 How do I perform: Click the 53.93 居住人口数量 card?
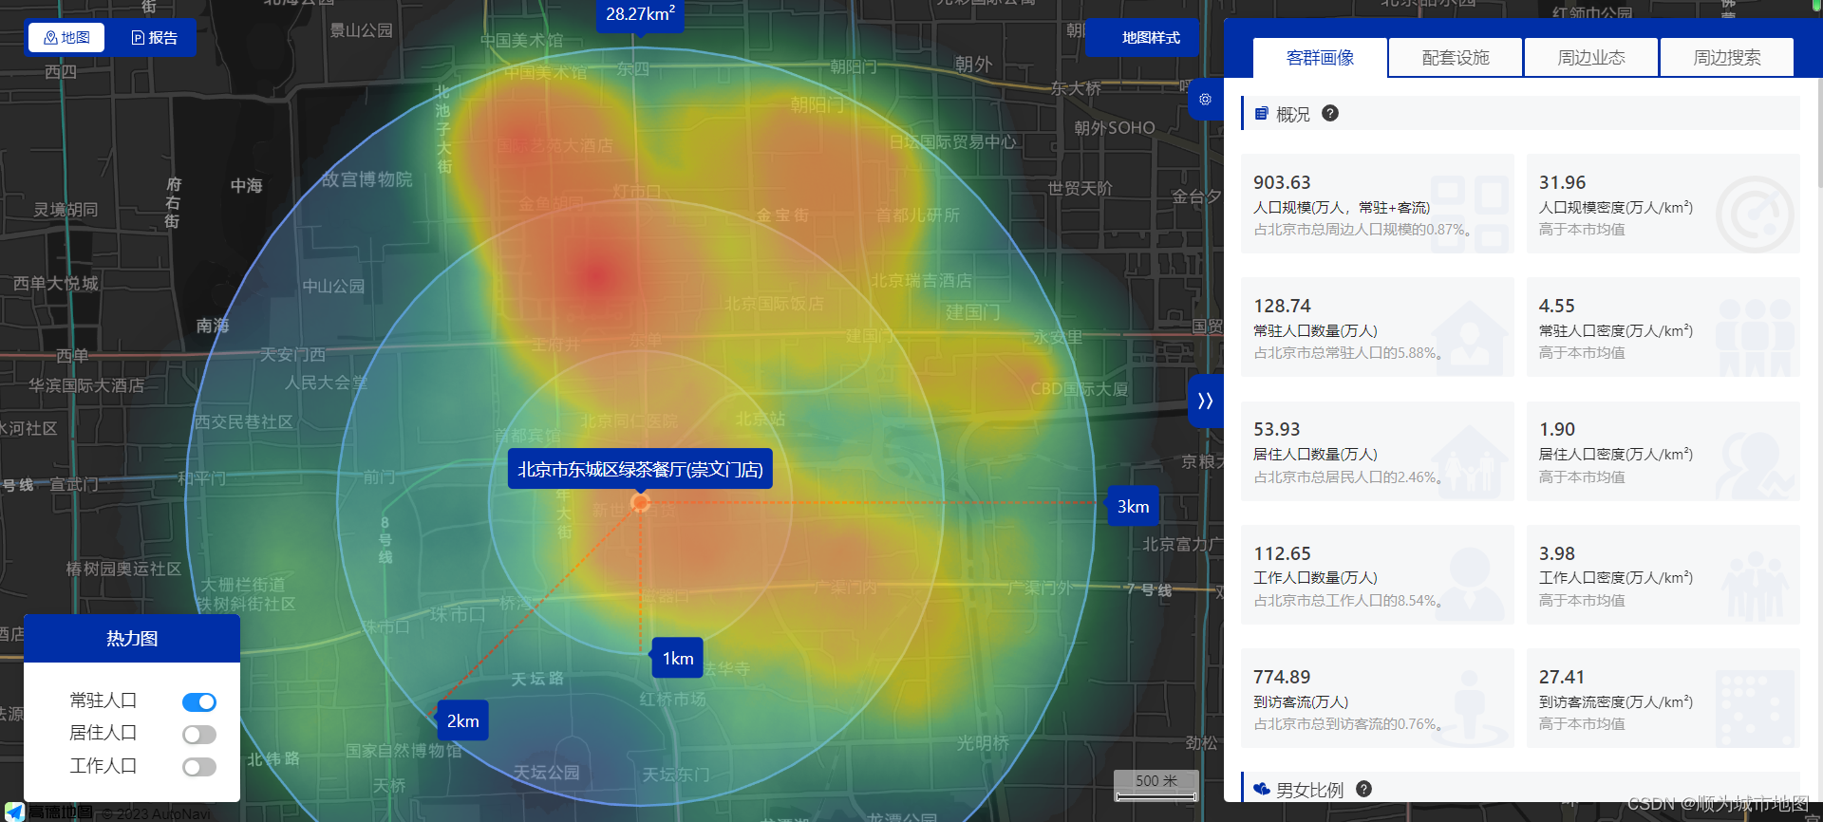point(1377,451)
